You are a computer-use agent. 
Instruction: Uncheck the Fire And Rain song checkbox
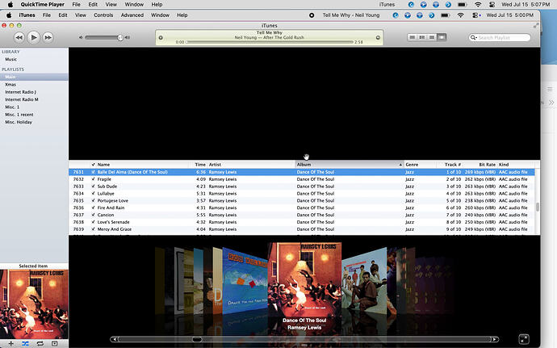93,208
